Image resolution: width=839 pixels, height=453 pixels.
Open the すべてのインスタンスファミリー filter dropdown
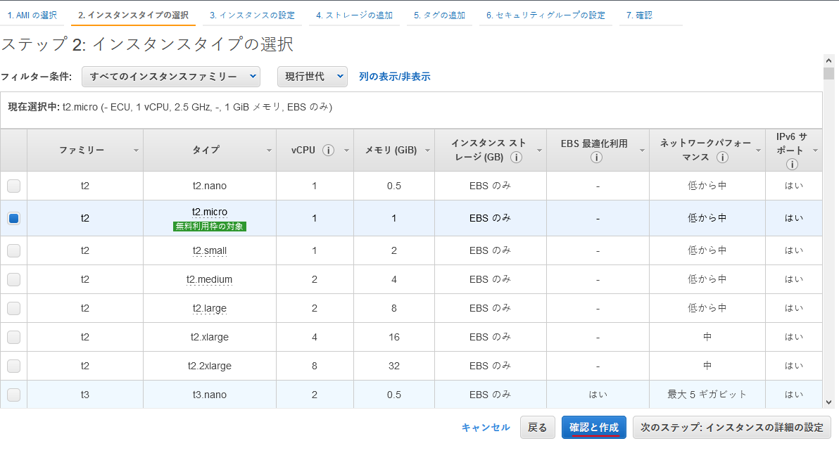click(x=170, y=77)
